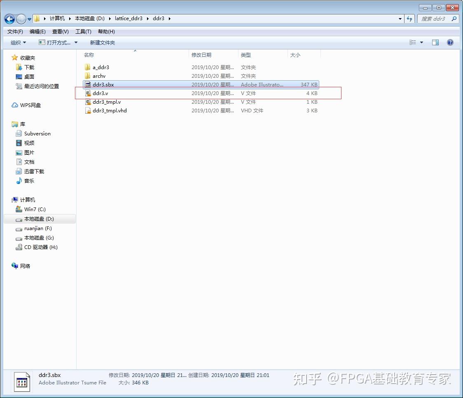Click the refresh icon beside the address bar
The width and height of the screenshot is (463, 398).
click(x=410, y=19)
